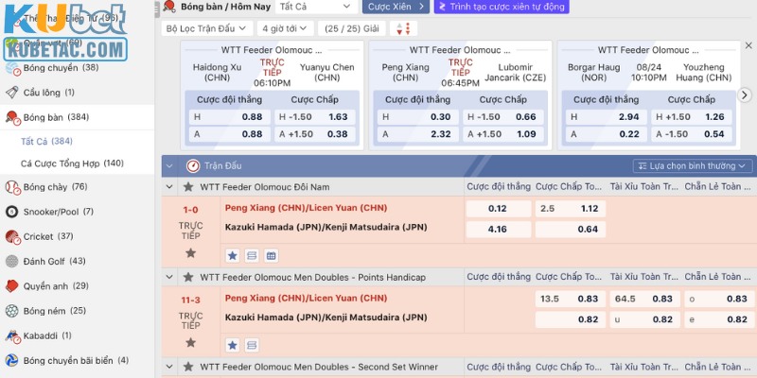The height and width of the screenshot is (378, 757).
Task: Click the close X beside featured match cards
Action: point(748,45)
